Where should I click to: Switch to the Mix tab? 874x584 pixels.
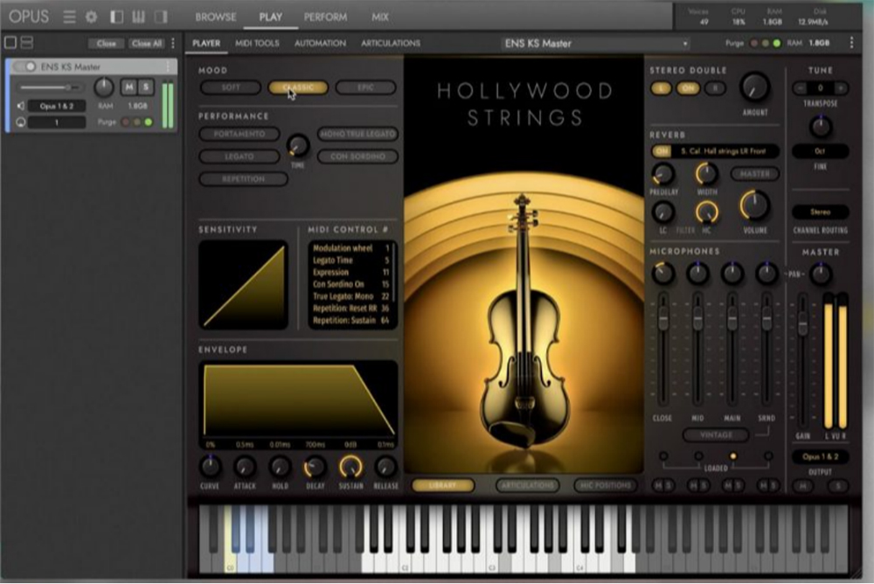379,17
